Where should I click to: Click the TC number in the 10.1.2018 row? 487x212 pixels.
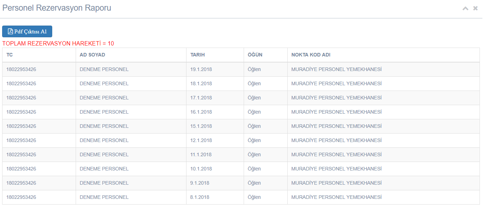[x=21, y=169]
